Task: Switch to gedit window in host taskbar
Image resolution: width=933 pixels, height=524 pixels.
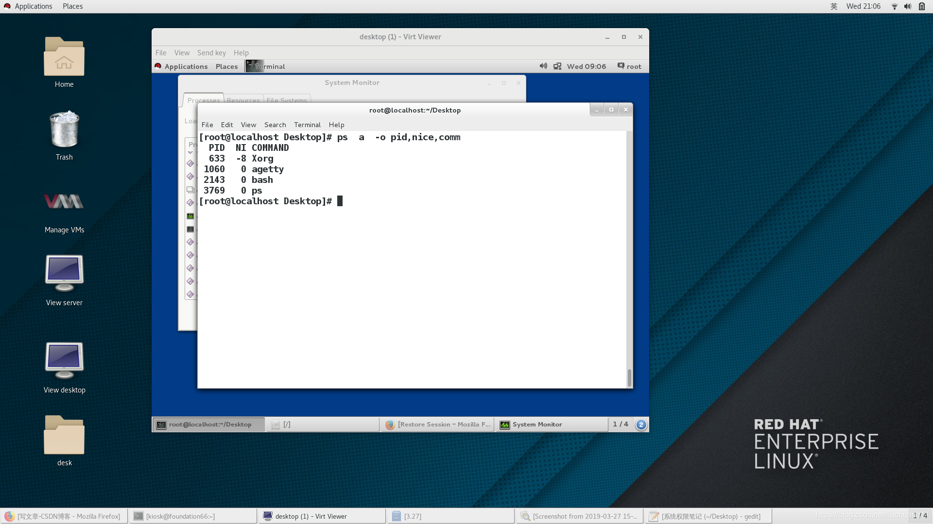Action: point(708,516)
